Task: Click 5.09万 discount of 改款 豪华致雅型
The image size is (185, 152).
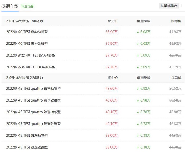Action: pos(144,67)
